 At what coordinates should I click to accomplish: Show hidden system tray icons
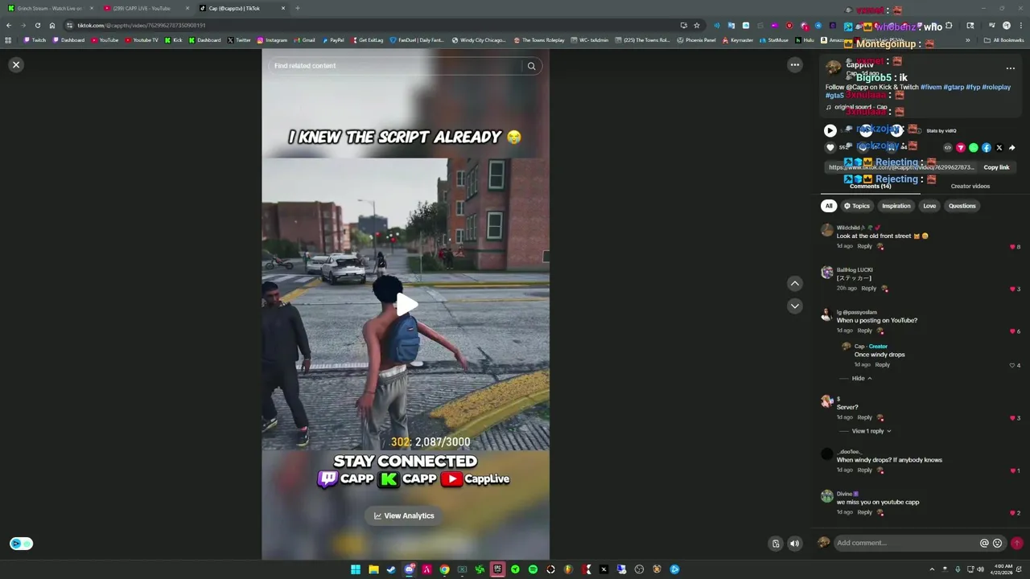point(933,569)
